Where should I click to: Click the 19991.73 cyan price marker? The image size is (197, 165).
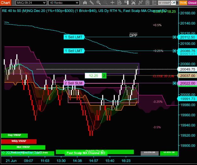(x=187, y=99)
